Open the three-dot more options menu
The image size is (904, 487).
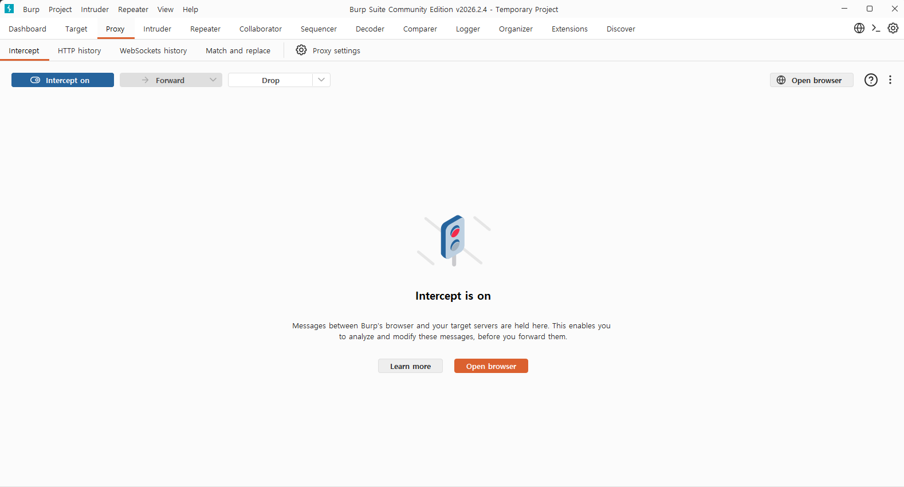(890, 80)
